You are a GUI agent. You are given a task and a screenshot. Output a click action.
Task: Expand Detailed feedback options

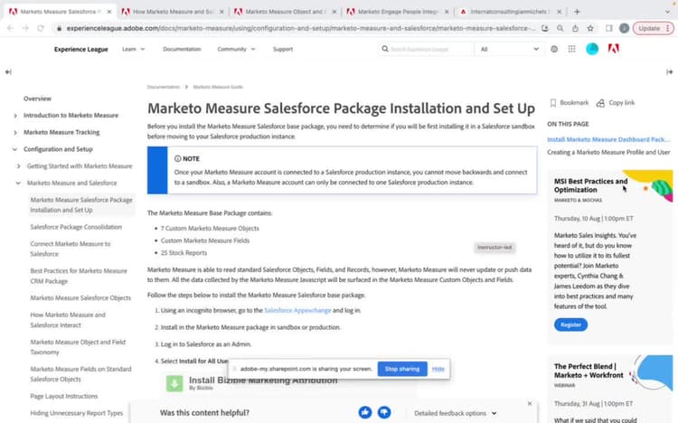pyautogui.click(x=456, y=413)
